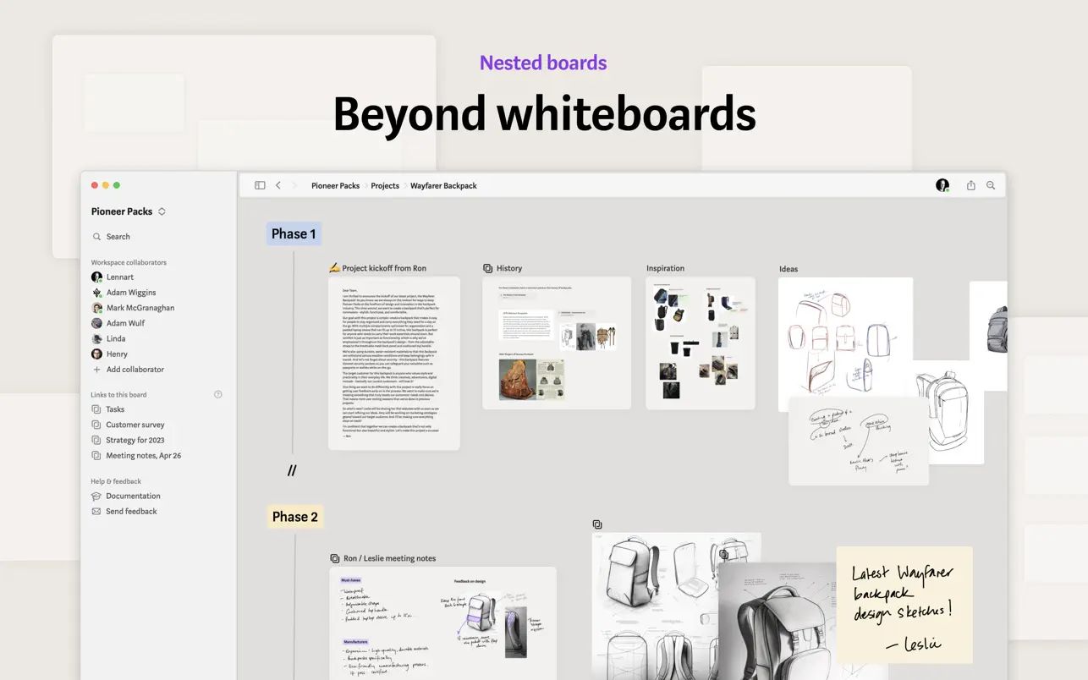
Task: Open sharing via the share icon
Action: [x=970, y=184]
